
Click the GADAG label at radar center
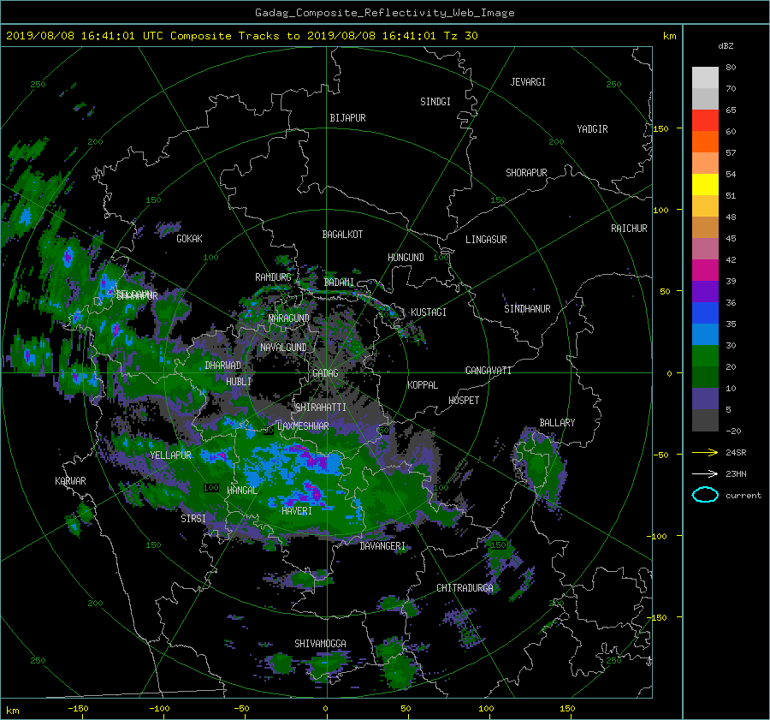(326, 373)
